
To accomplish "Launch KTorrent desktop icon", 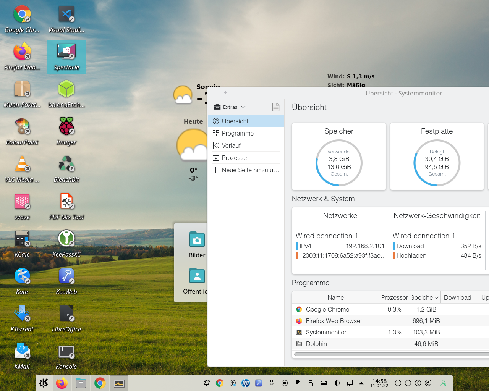I will (x=22, y=318).
